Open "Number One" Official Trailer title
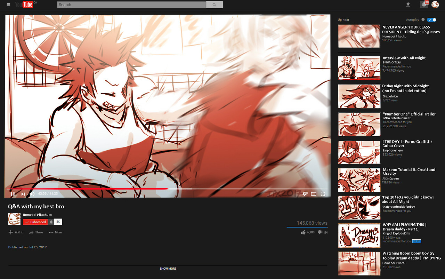 409,114
